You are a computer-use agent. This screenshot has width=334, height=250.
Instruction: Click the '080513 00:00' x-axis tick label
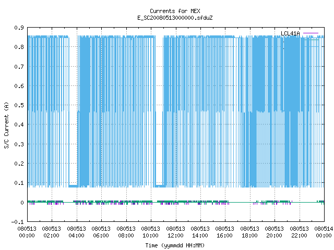[27, 232]
